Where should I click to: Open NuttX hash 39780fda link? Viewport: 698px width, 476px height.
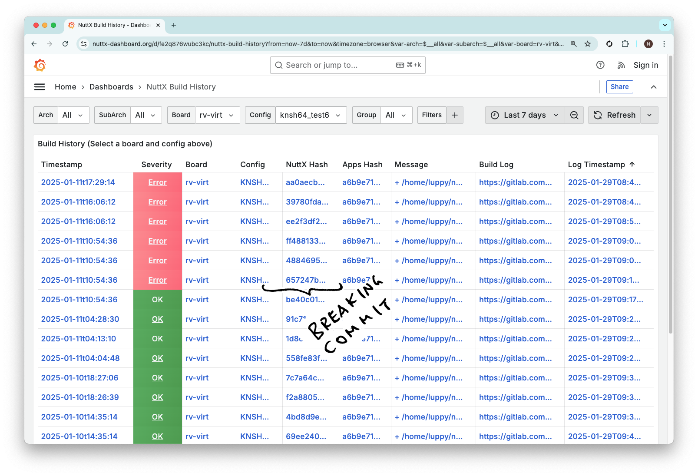pos(307,202)
